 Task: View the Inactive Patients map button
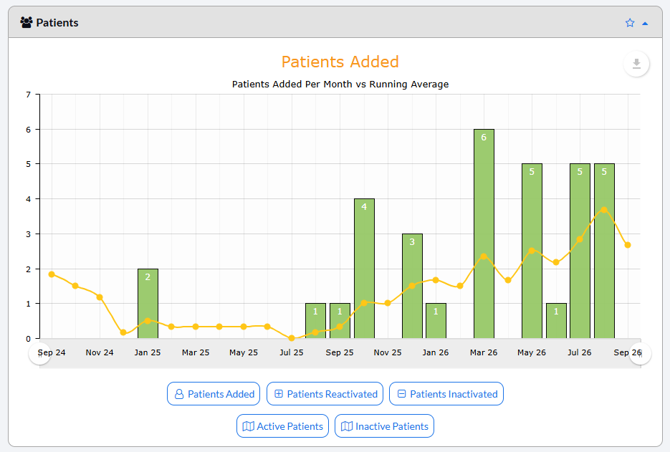(384, 426)
